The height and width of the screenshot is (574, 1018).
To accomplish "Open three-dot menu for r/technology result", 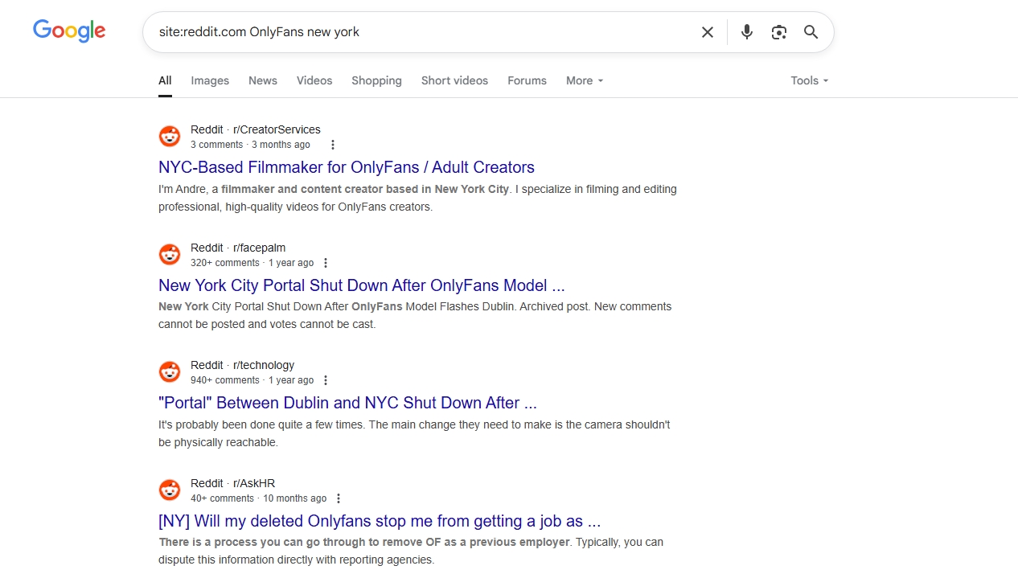I will tap(326, 380).
